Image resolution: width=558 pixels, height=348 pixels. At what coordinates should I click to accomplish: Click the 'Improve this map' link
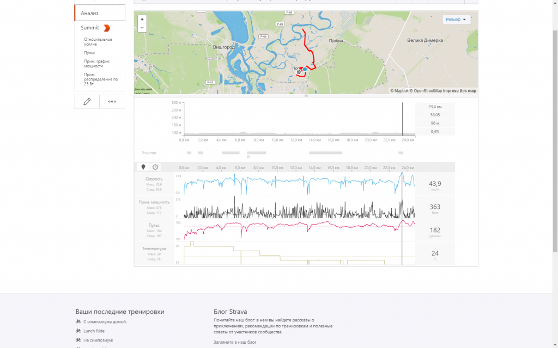pos(459,91)
